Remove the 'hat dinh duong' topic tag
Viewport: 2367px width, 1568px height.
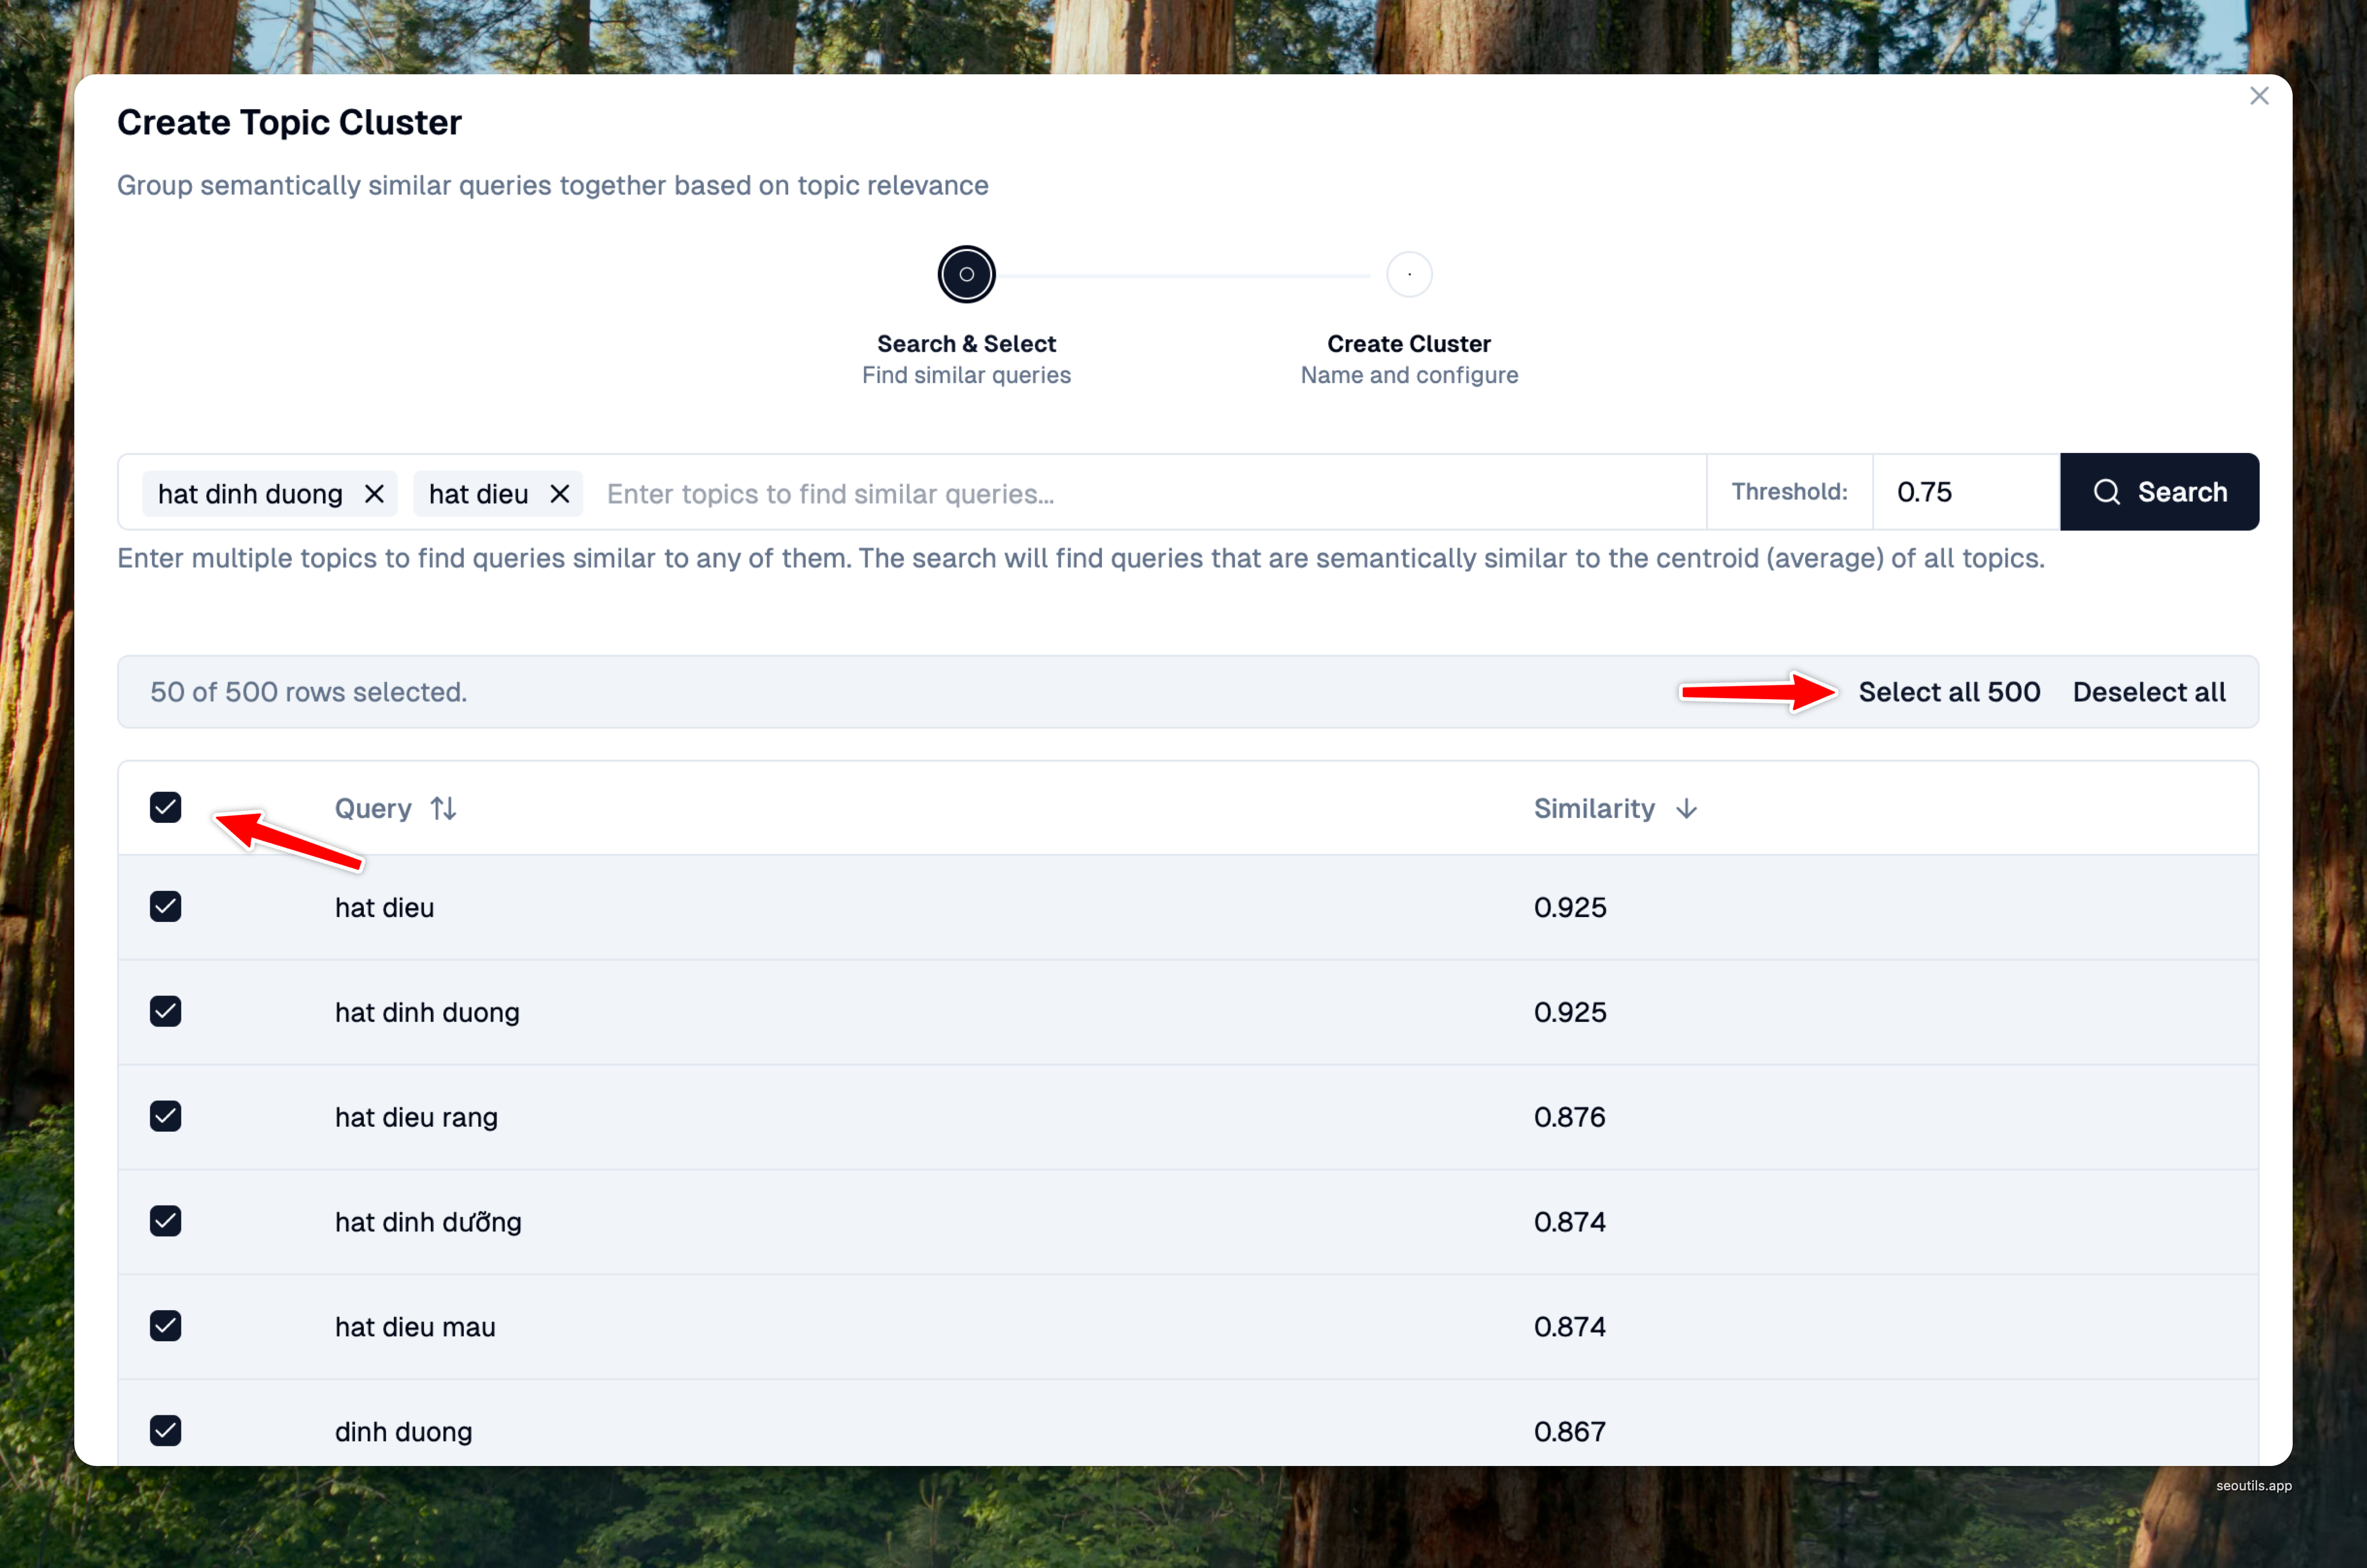coord(374,494)
